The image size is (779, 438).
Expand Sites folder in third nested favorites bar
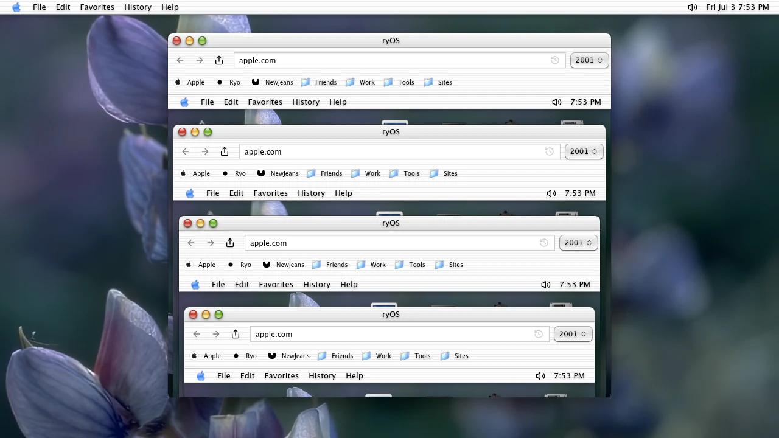(449, 265)
